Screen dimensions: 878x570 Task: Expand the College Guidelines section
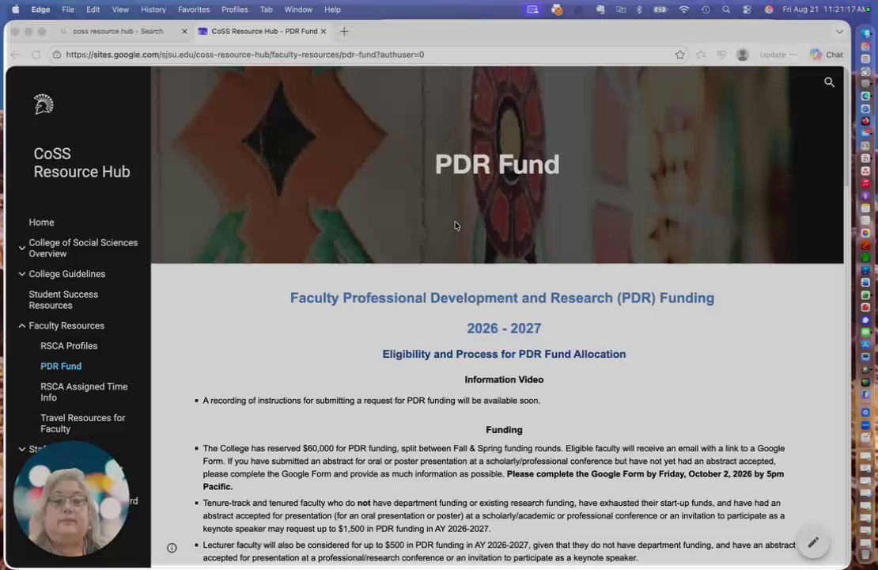22,274
